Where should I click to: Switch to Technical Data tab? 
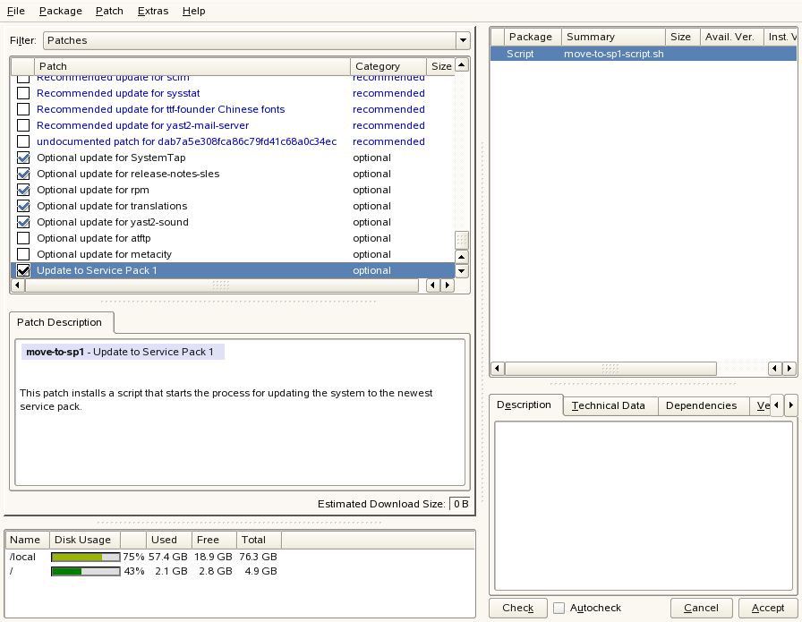[x=608, y=405]
